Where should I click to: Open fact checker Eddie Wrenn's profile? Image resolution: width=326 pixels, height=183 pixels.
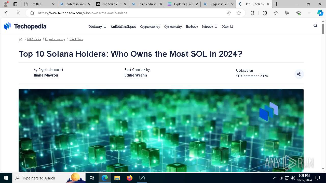click(136, 75)
